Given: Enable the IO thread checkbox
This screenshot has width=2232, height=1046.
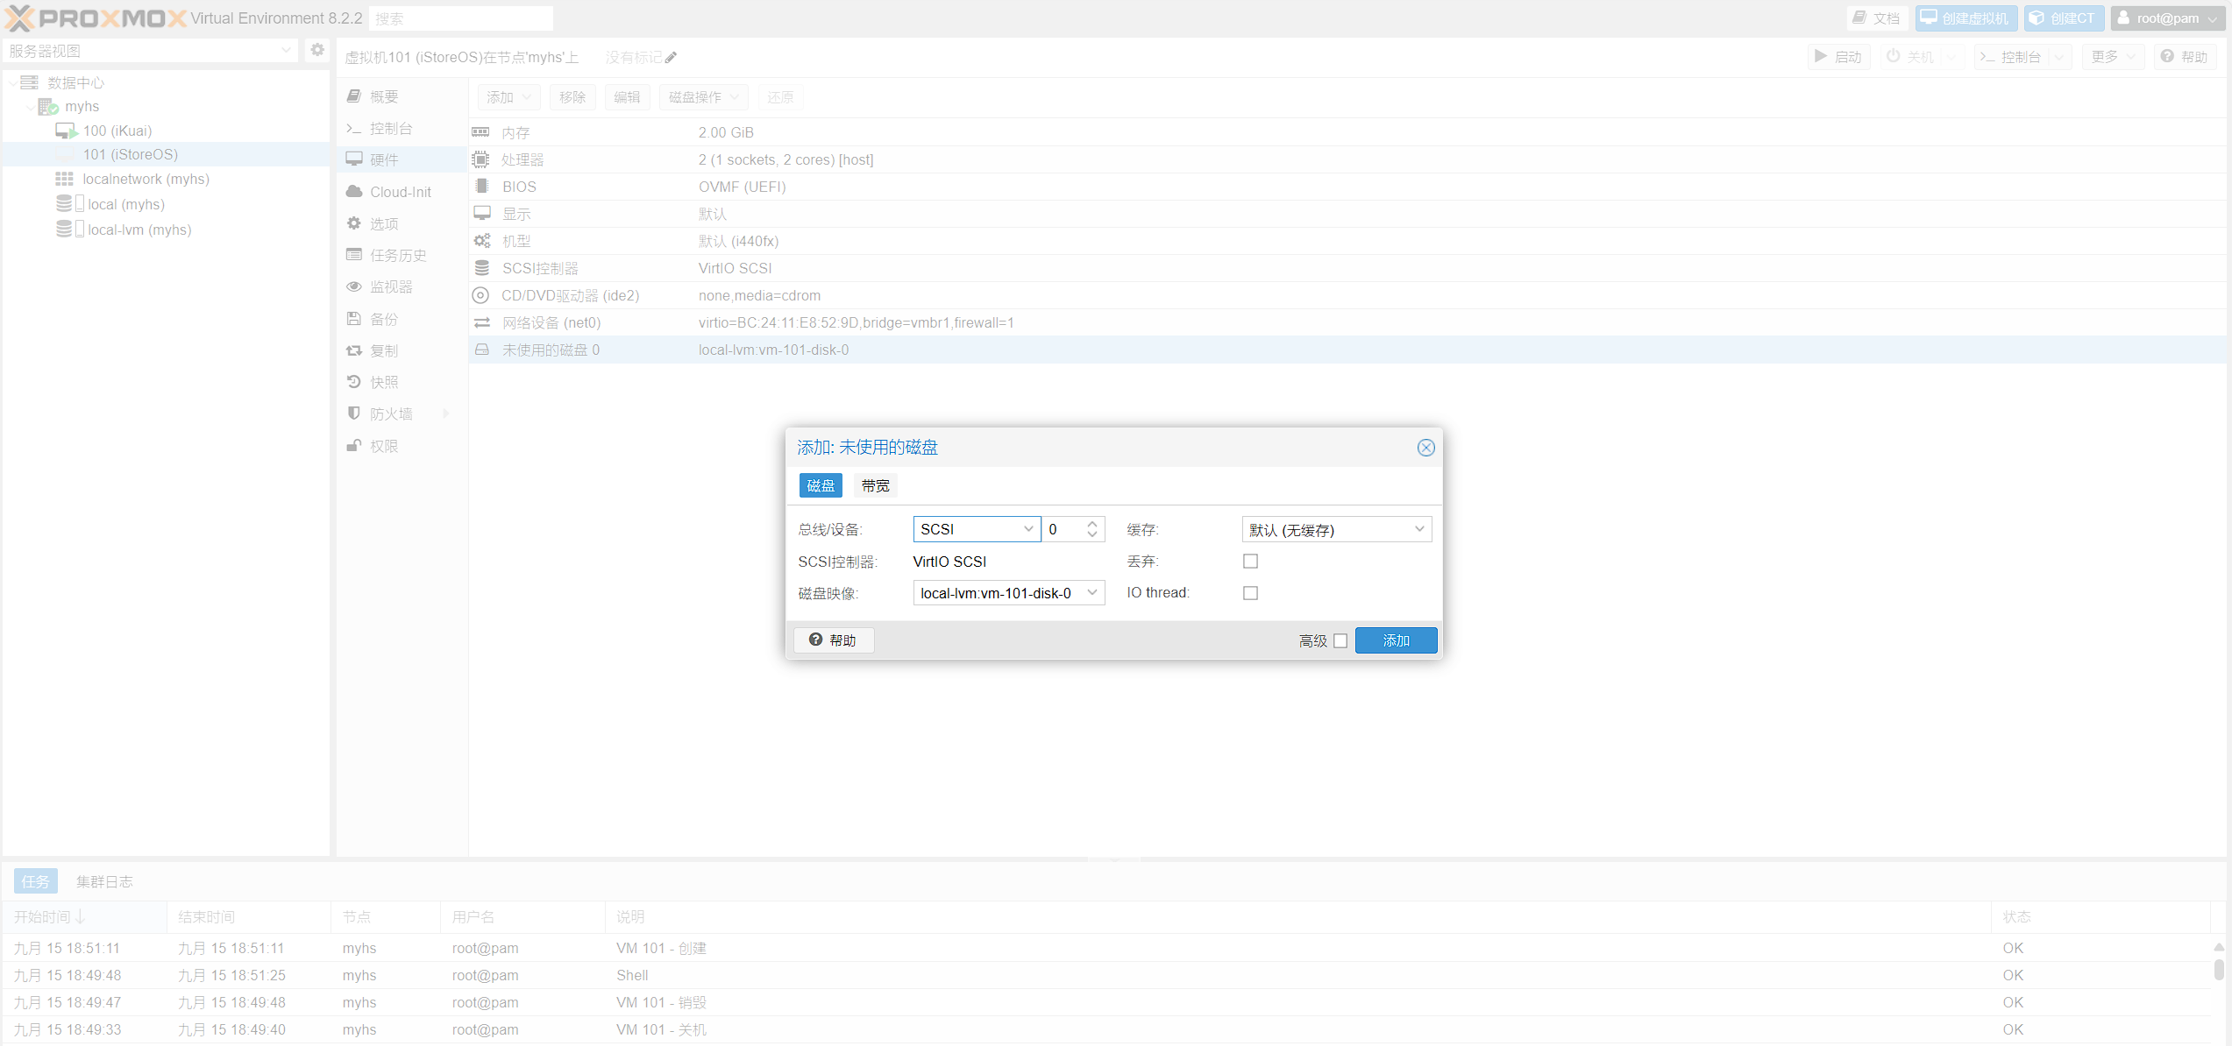Looking at the screenshot, I should (x=1250, y=593).
